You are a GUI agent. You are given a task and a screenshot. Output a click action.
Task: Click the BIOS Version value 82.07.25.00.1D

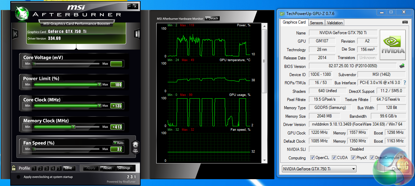[x=353, y=66]
